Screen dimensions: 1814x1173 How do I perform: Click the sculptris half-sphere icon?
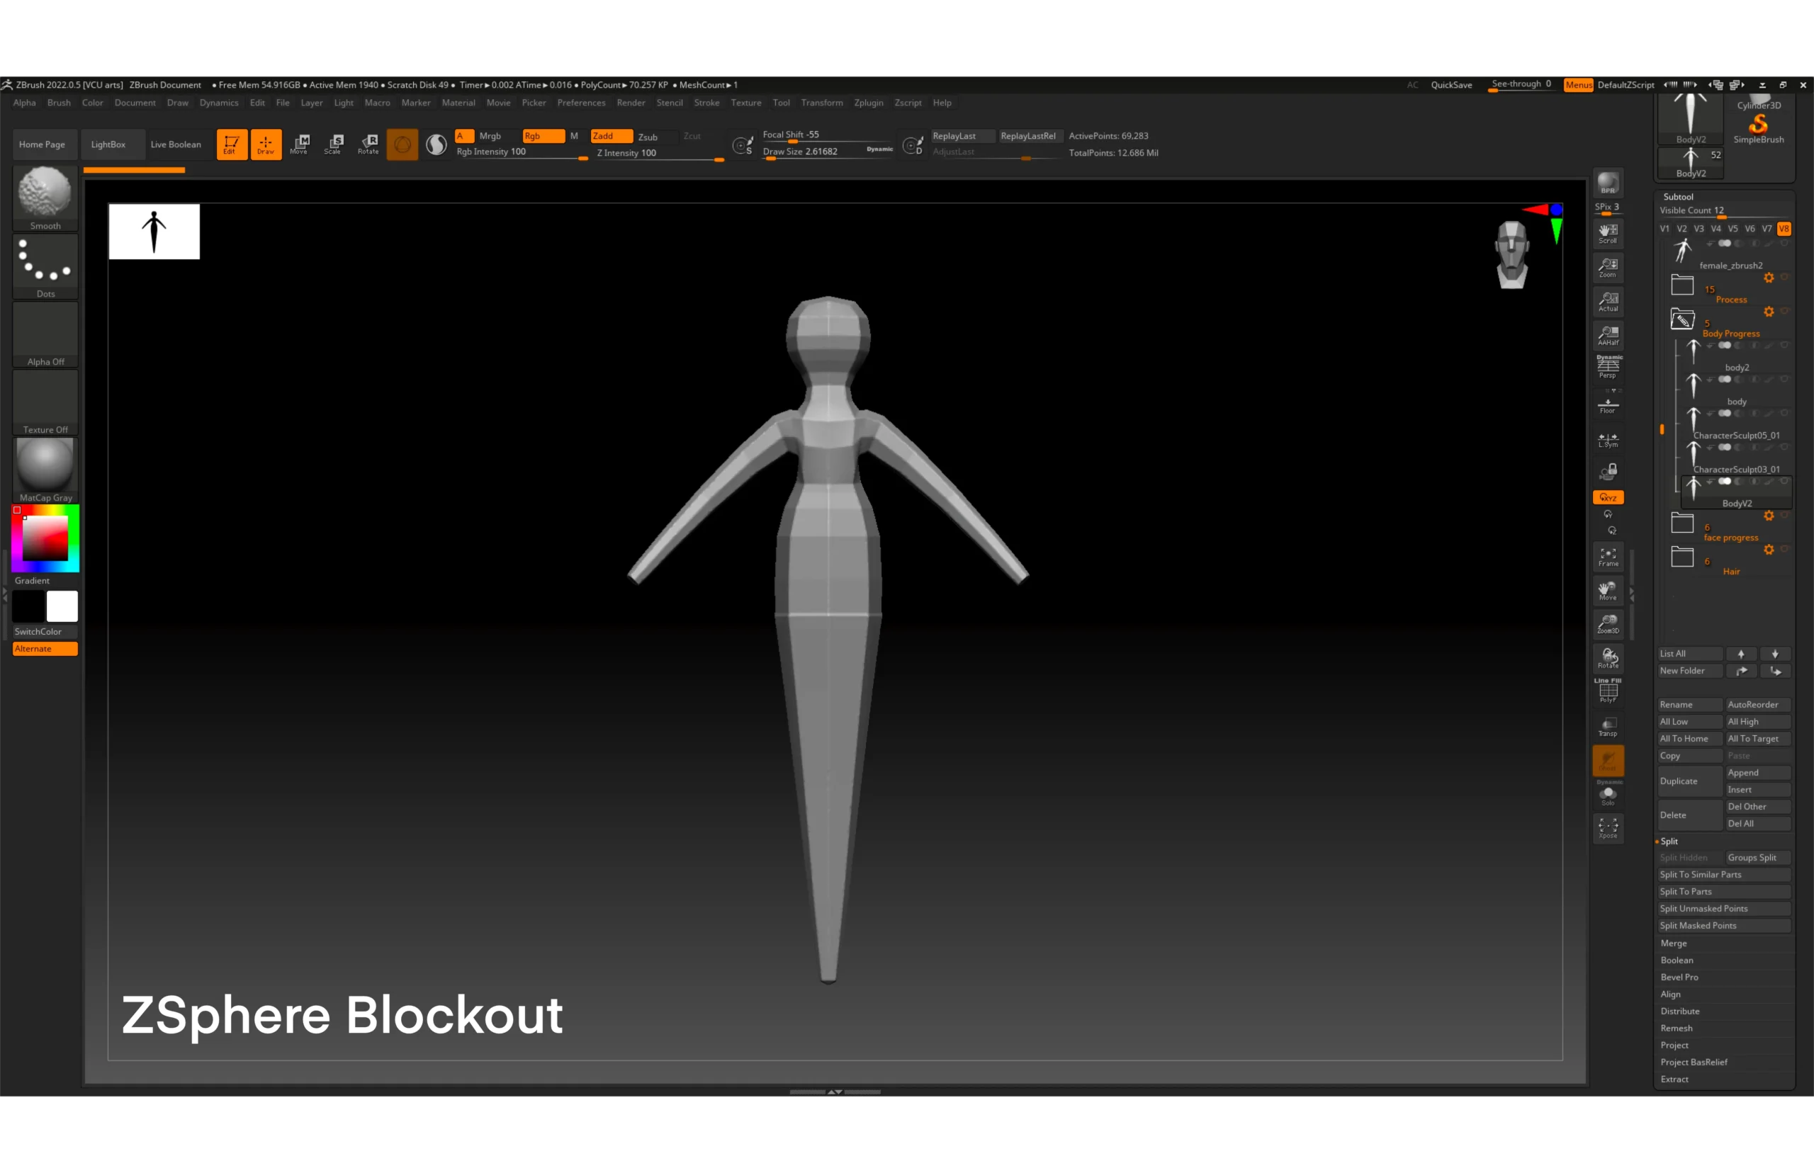click(x=436, y=144)
